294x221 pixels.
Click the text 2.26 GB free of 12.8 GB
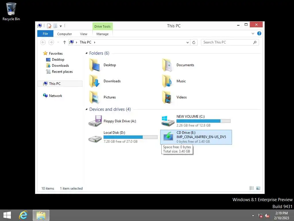[x=193, y=125]
